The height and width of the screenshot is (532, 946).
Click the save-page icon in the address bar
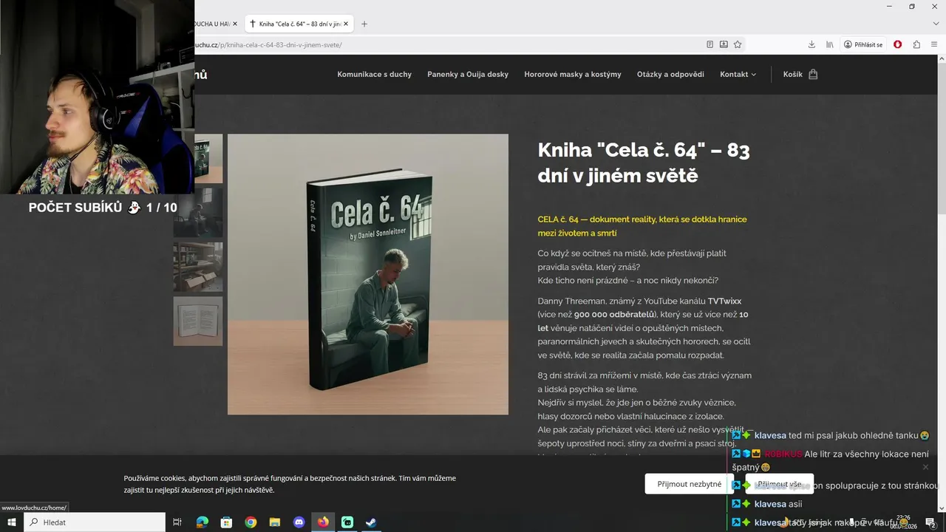(724, 44)
